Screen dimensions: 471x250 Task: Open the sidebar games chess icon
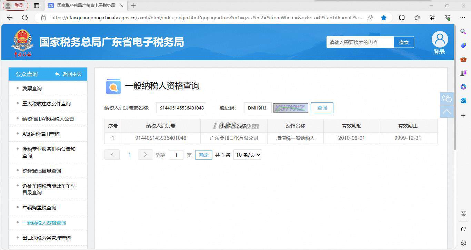tap(463, 73)
